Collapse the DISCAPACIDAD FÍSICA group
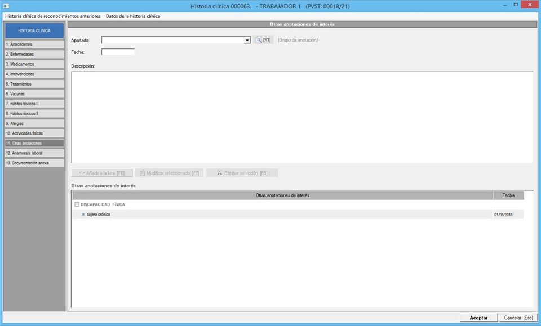 click(77, 204)
